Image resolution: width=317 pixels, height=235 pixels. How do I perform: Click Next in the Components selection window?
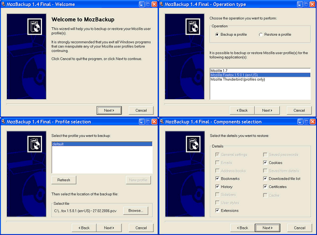(x=267, y=228)
